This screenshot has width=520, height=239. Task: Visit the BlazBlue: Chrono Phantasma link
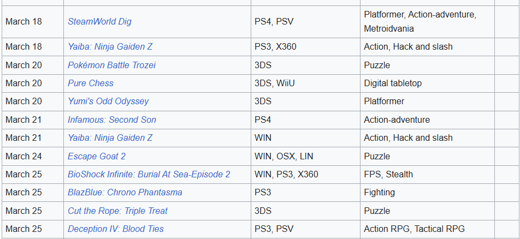(125, 193)
